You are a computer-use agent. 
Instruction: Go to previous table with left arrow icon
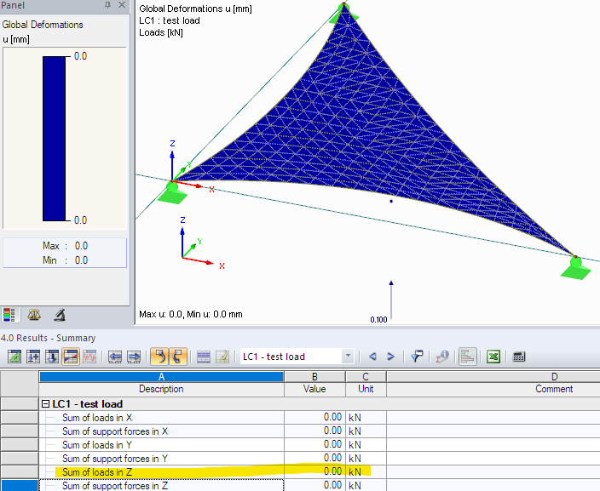115,357
